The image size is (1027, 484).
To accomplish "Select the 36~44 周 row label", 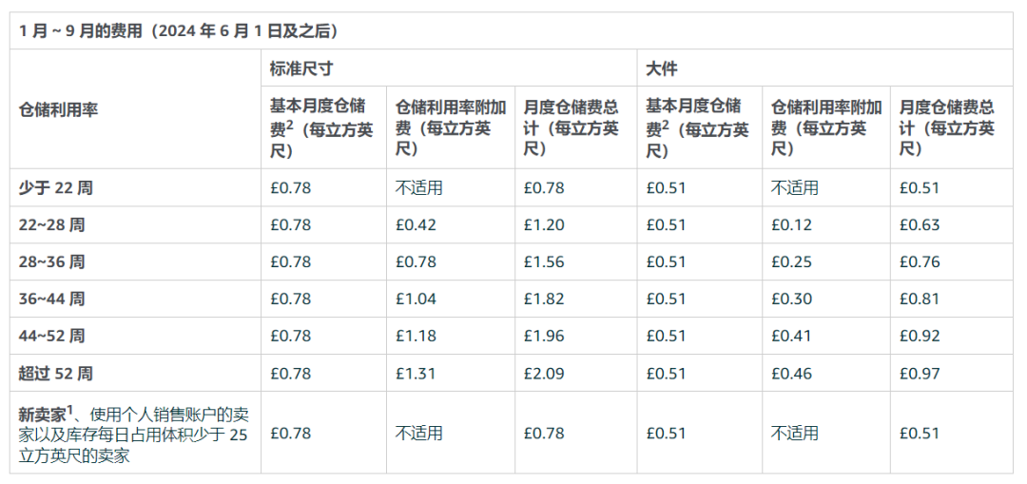I will [52, 300].
